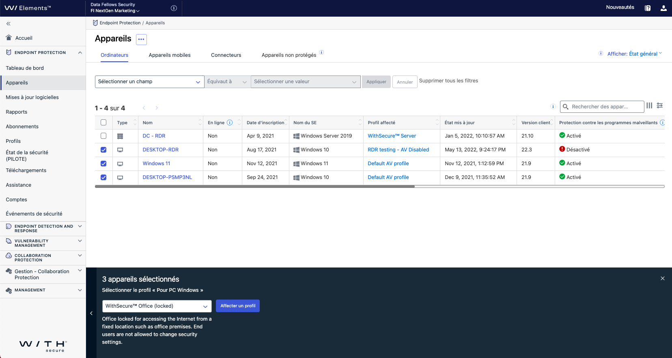Screen dimensions: 672x358
Task: Open the Sélectionner un champ dropdown
Action: click(x=149, y=82)
